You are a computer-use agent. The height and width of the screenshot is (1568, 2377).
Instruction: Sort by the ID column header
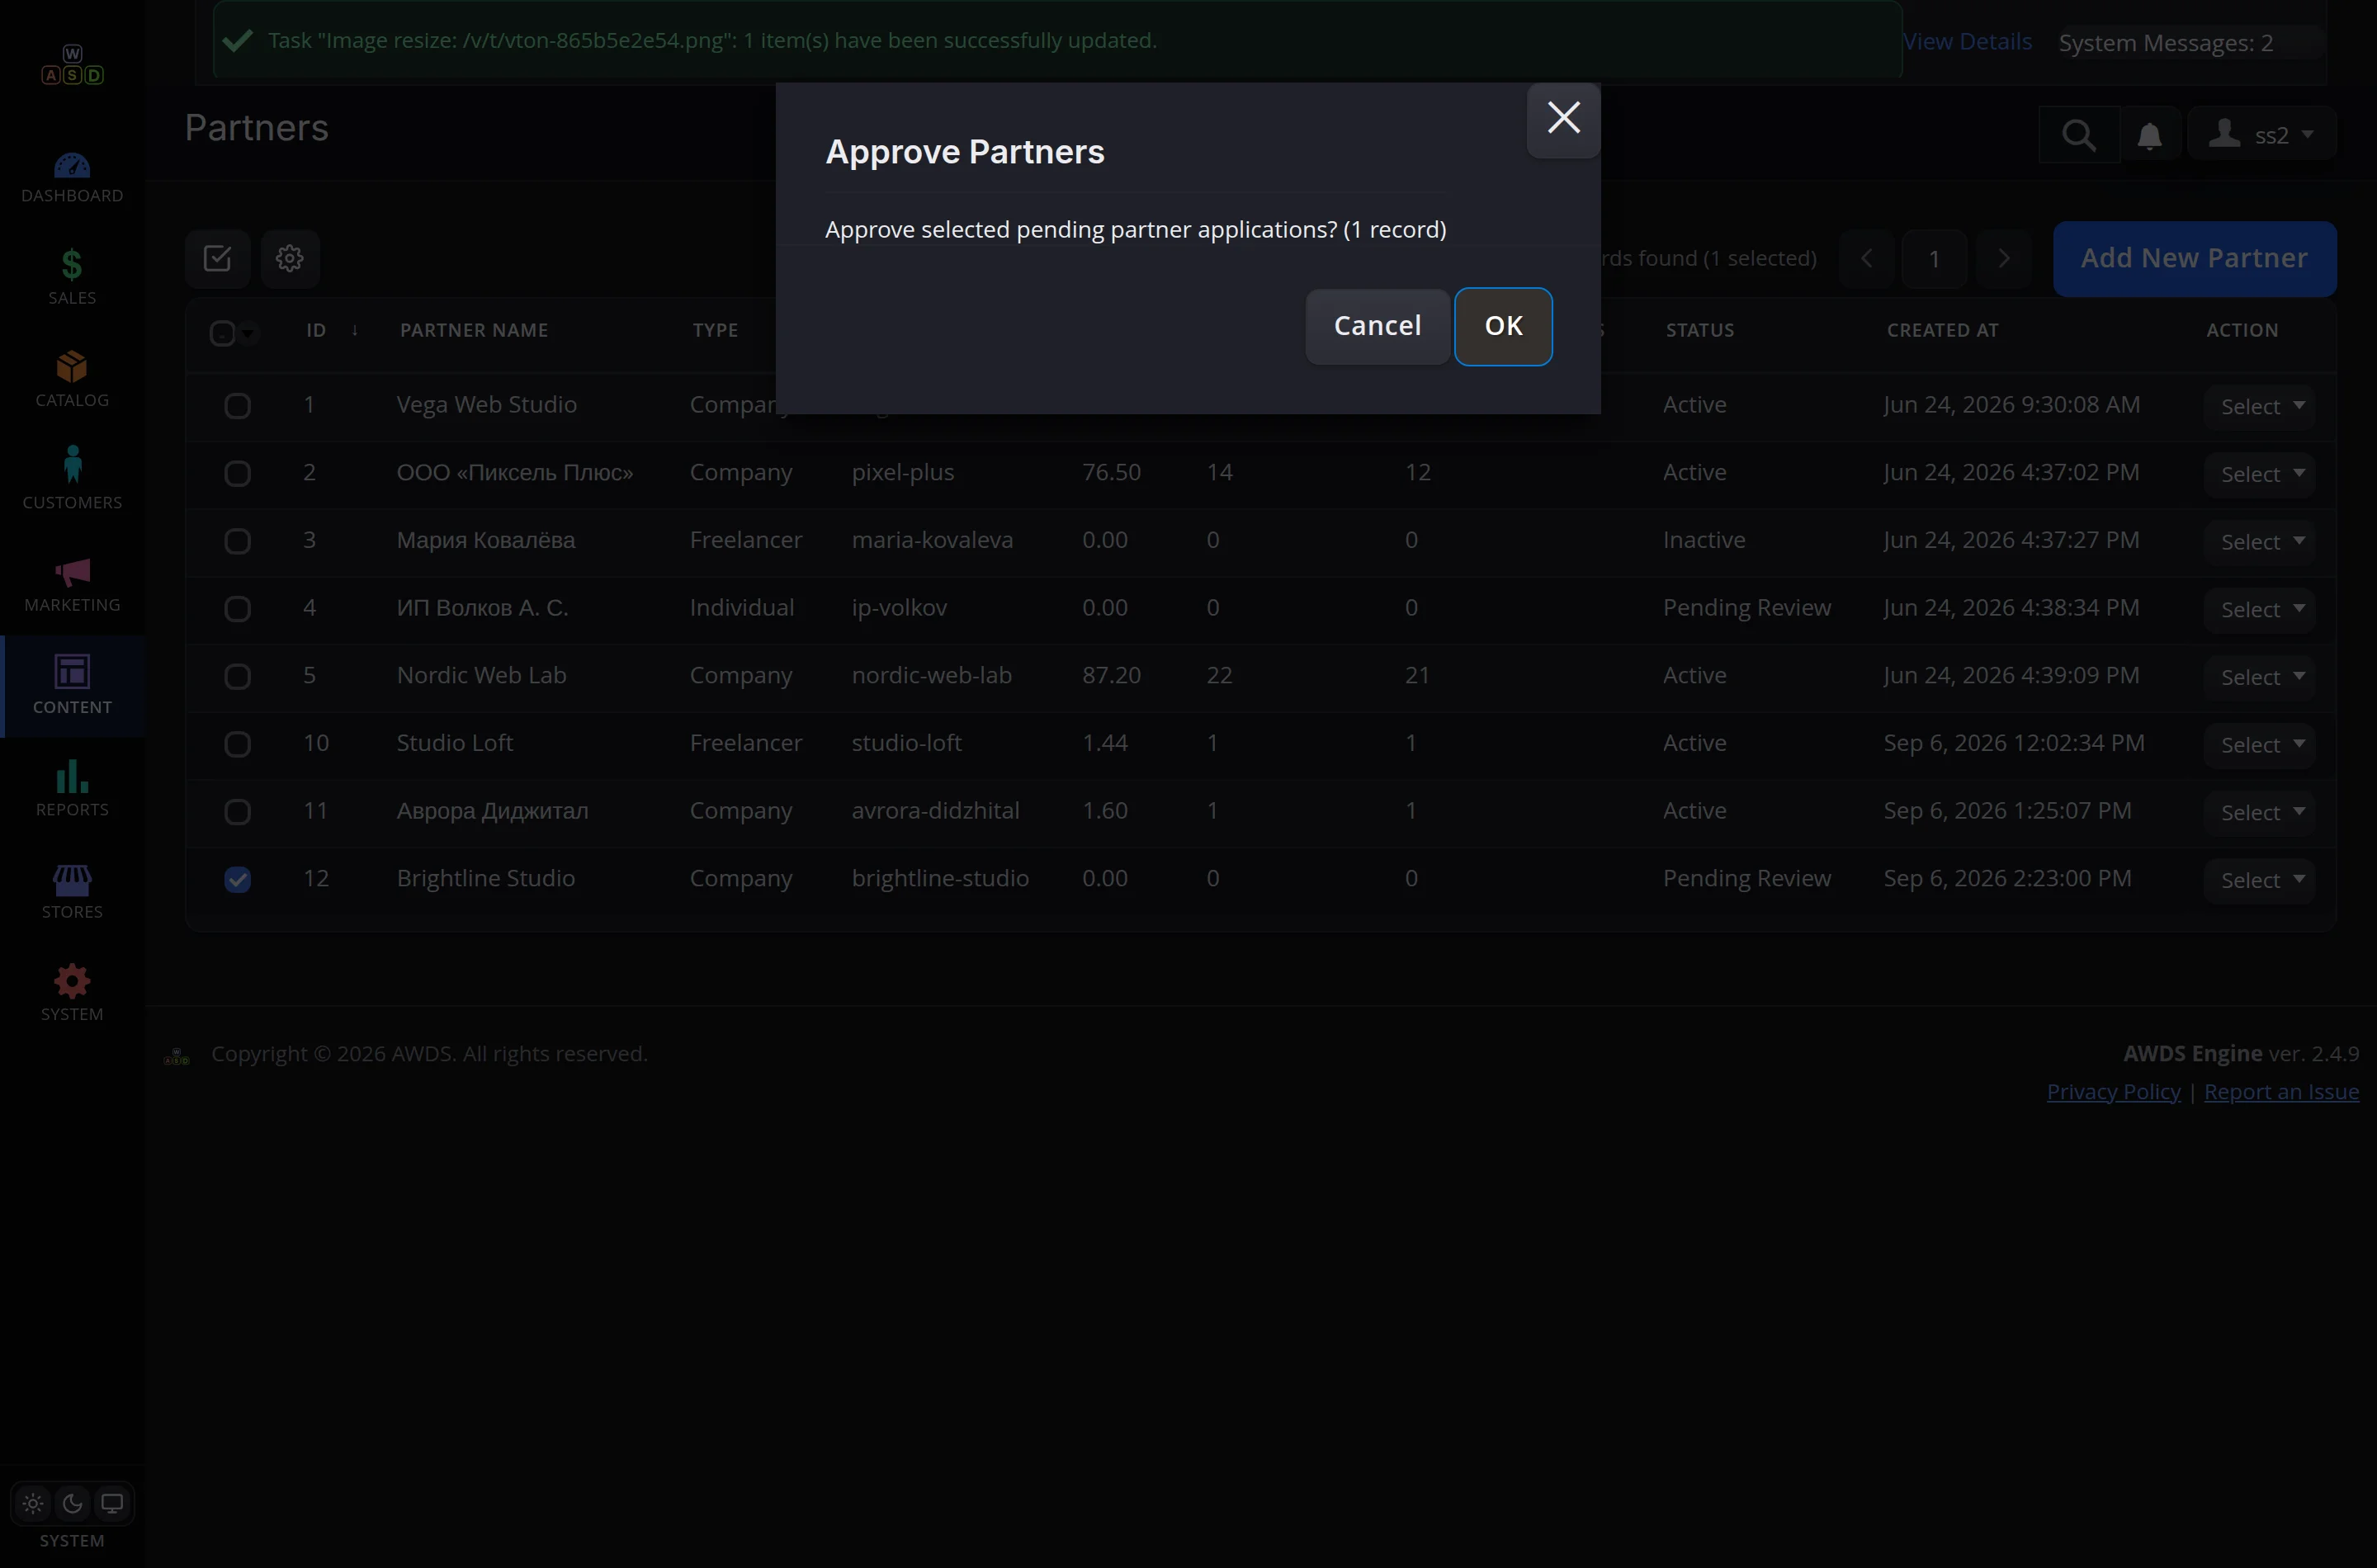coord(316,330)
